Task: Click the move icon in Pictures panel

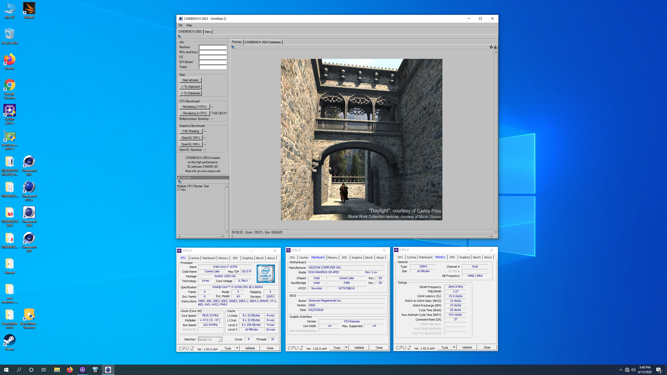Action: point(491,47)
